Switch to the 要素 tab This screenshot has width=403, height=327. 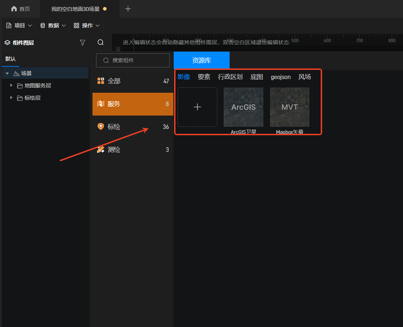click(x=204, y=77)
